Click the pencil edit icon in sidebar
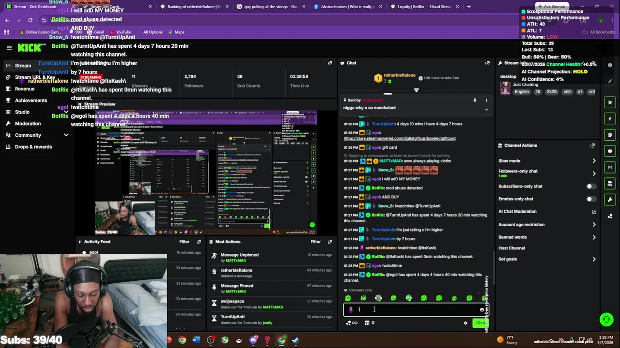 pyautogui.click(x=610, y=81)
